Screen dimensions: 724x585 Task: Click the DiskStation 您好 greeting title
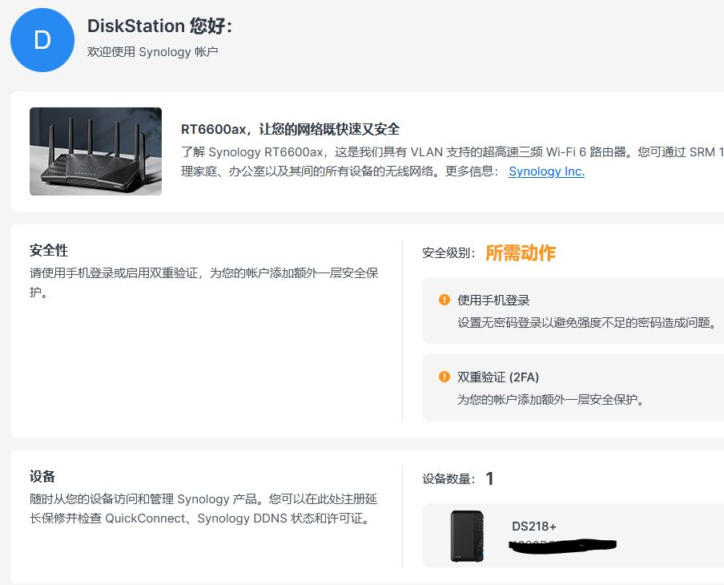[159, 26]
